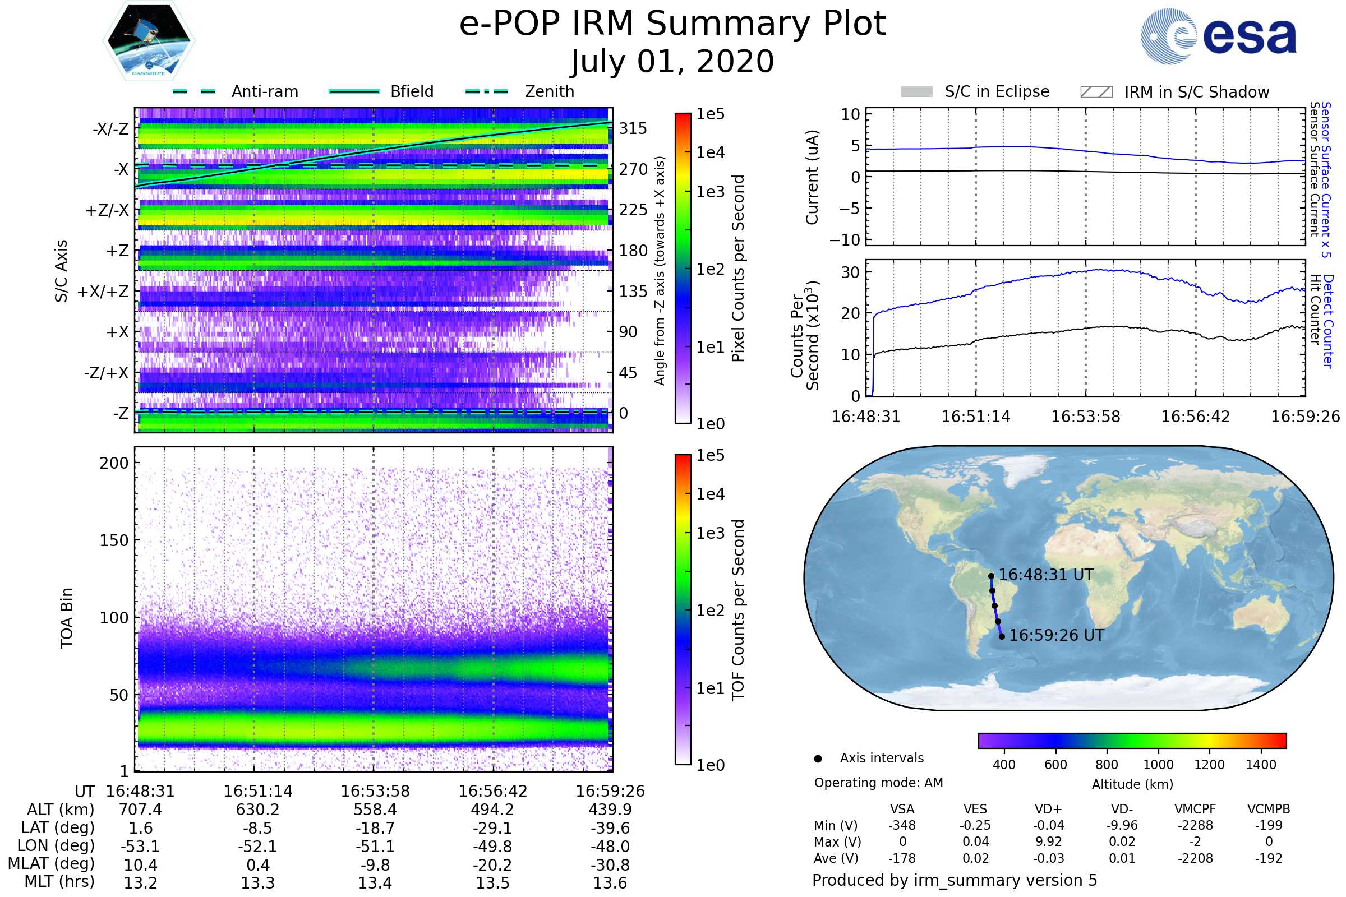Click the Altitude (km) horizontal colorbar
The width and height of the screenshot is (1346, 897).
[x=1132, y=741]
